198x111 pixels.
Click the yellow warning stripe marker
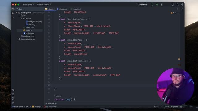coord(179,59)
